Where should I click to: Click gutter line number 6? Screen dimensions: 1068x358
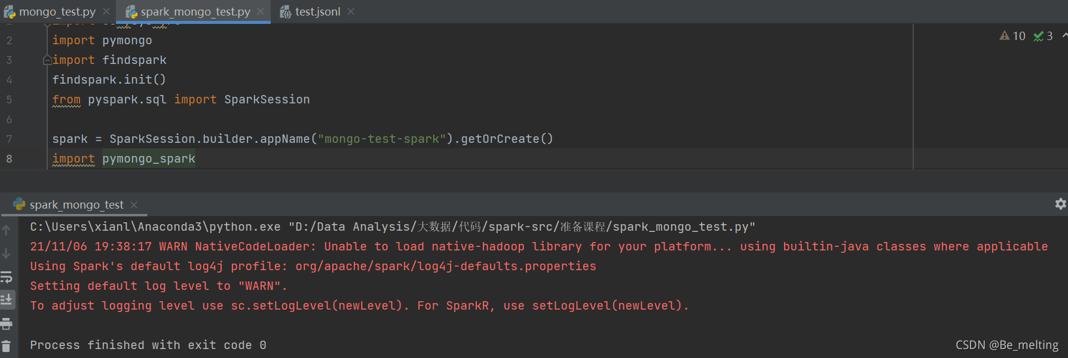click(x=9, y=119)
